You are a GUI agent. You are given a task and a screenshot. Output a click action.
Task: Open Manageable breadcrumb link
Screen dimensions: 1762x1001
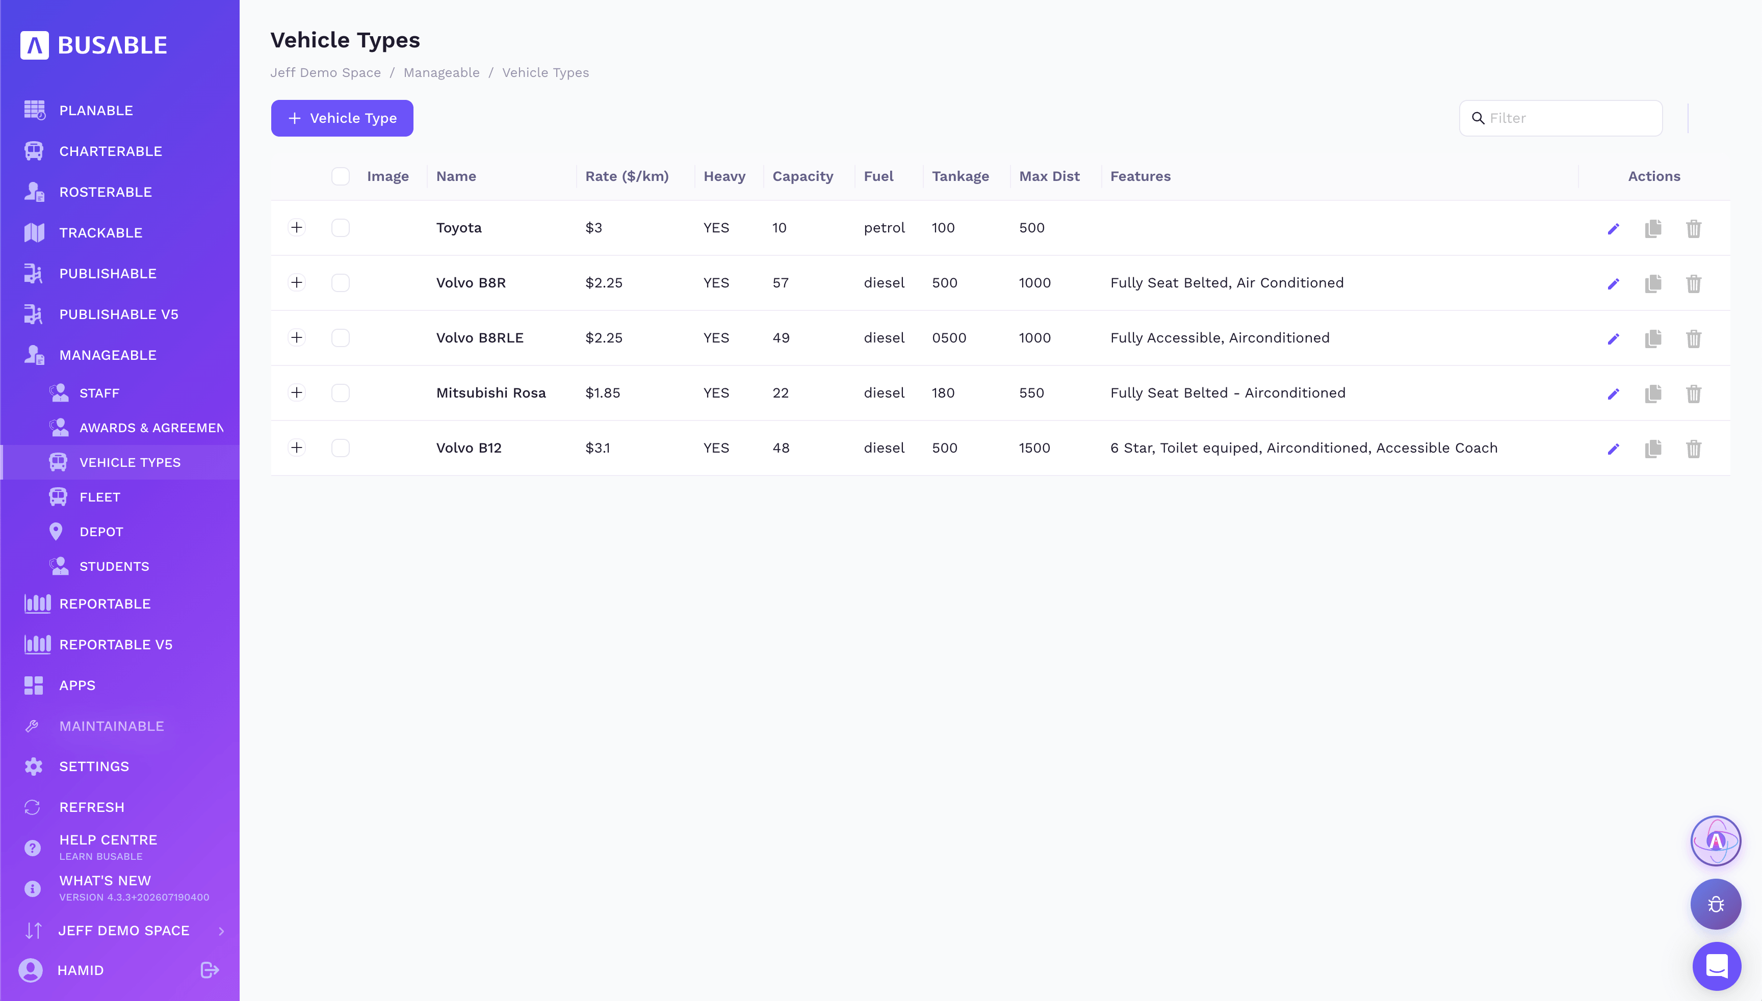442,73
